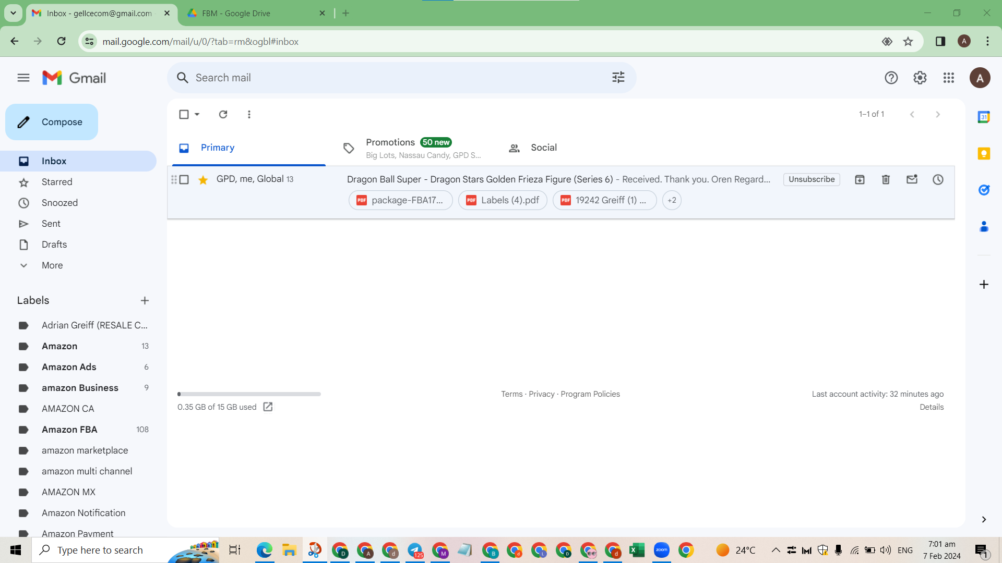Open the Google Account avatar menu

pyautogui.click(x=980, y=78)
